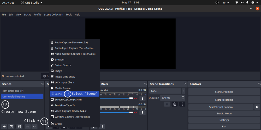Add a new scene with Scenes plus button
261x130 pixels.
[4, 127]
